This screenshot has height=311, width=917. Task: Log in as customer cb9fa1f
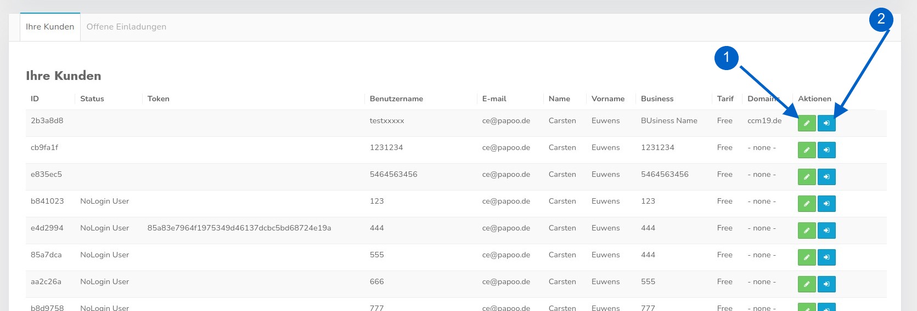(826, 150)
